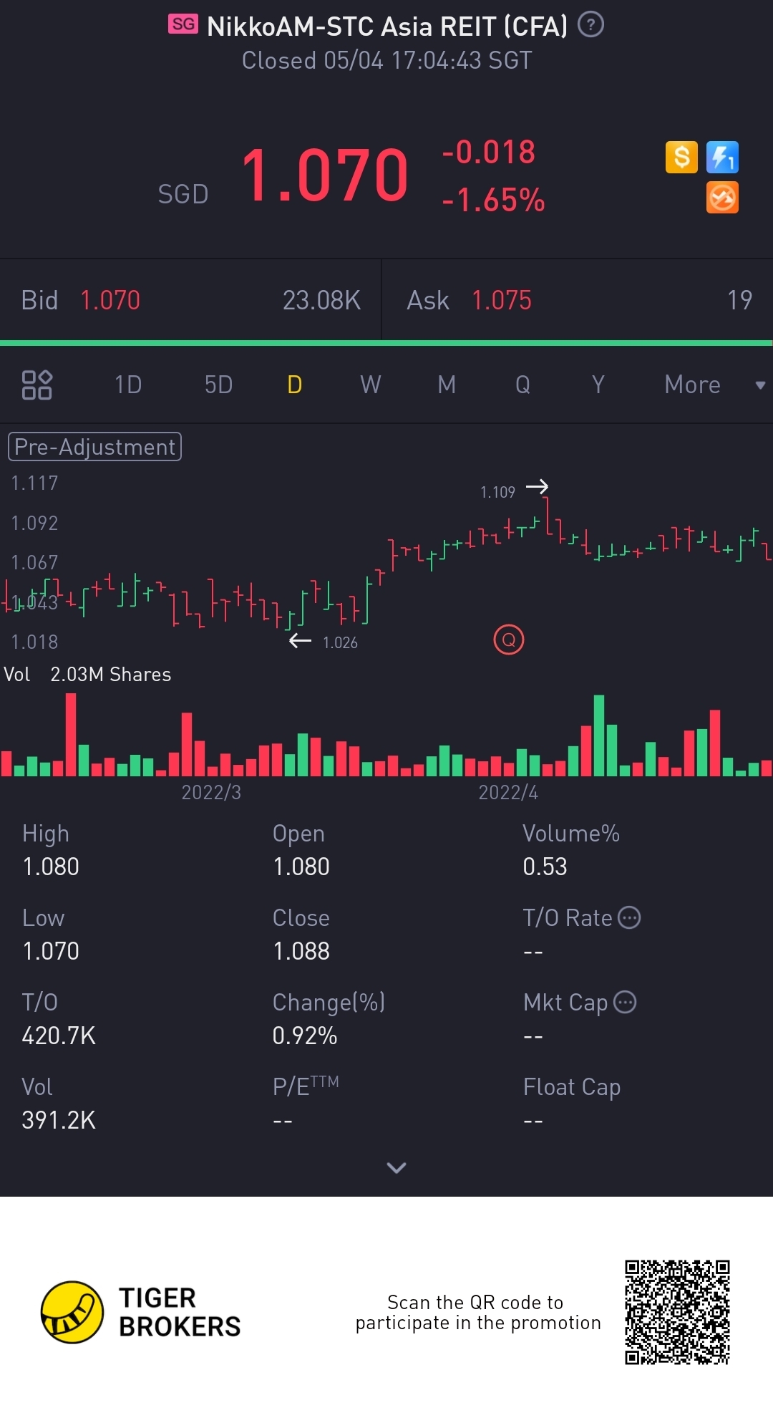The image size is (773, 1428).
Task: Switch to 5D chart tab
Action: [218, 385]
